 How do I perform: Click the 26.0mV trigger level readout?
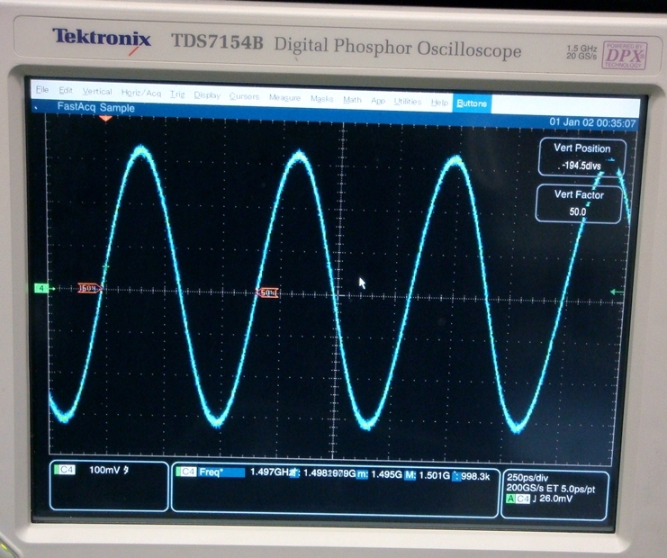coord(555,499)
